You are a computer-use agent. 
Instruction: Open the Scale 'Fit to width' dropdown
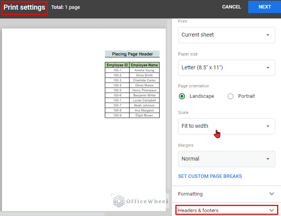(226, 126)
